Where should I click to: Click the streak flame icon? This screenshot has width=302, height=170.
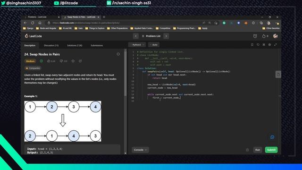click(x=264, y=36)
